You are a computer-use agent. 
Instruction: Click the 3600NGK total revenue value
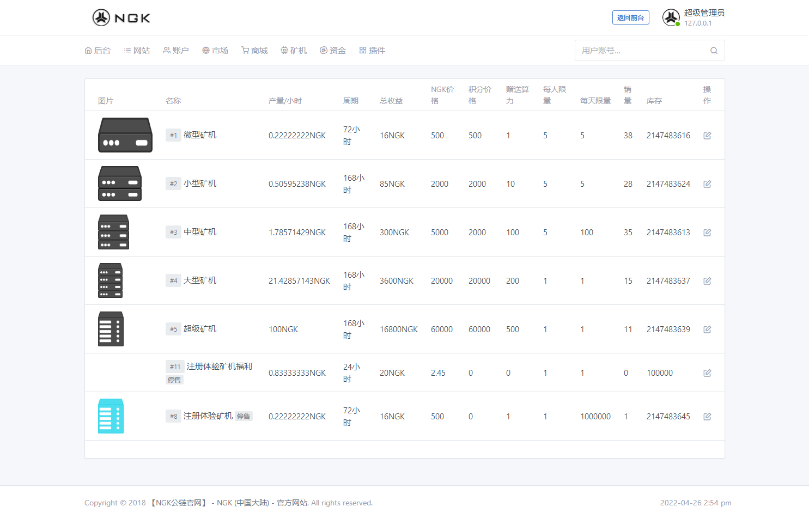pyautogui.click(x=397, y=281)
